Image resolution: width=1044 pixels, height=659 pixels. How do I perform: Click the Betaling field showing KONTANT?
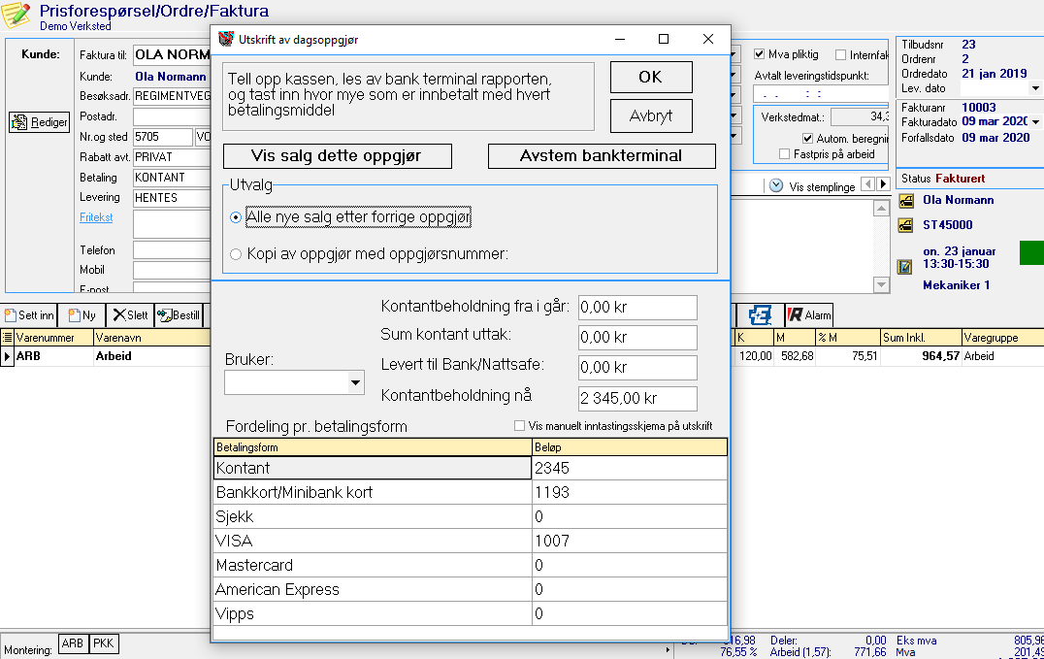(172, 178)
